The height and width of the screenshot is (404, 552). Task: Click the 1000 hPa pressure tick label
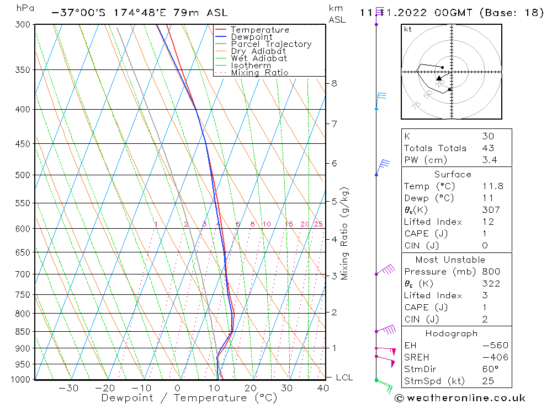coord(21,380)
